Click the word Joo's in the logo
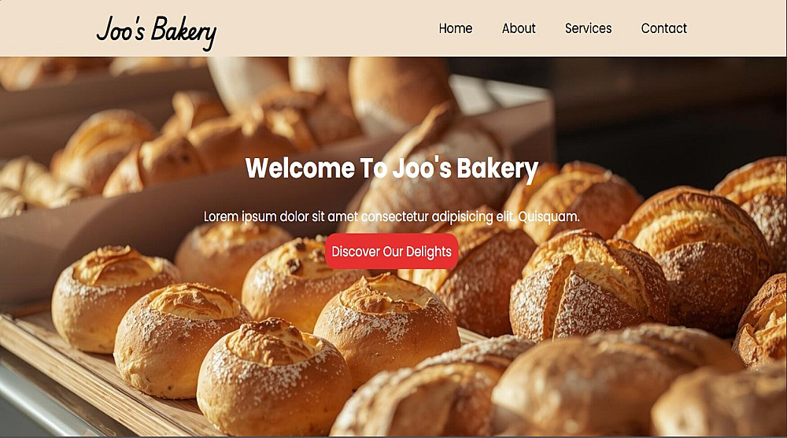 (x=121, y=30)
